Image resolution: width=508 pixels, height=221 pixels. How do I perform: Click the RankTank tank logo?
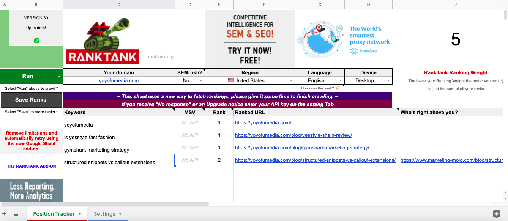(102, 42)
